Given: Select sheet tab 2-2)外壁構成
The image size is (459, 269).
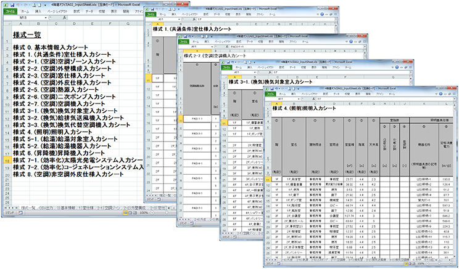Looking at the screenshot, I should coord(134,207).
